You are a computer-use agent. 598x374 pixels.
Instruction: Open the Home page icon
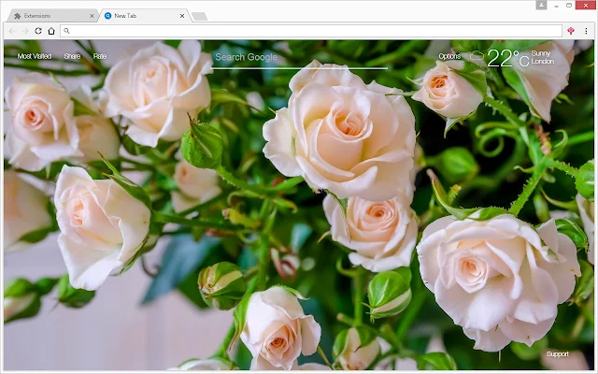[x=51, y=31]
